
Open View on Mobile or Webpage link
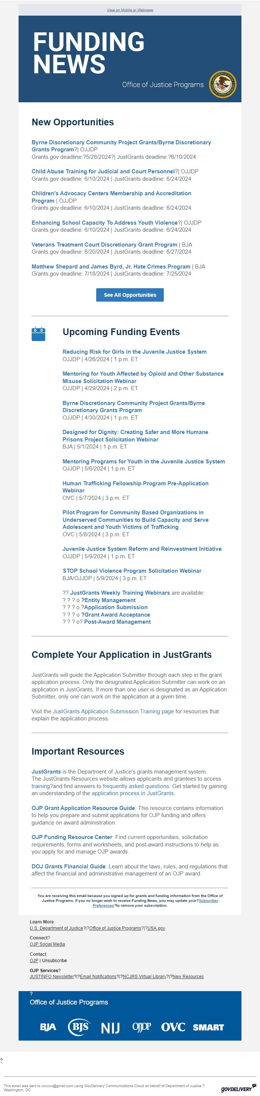tap(130, 10)
